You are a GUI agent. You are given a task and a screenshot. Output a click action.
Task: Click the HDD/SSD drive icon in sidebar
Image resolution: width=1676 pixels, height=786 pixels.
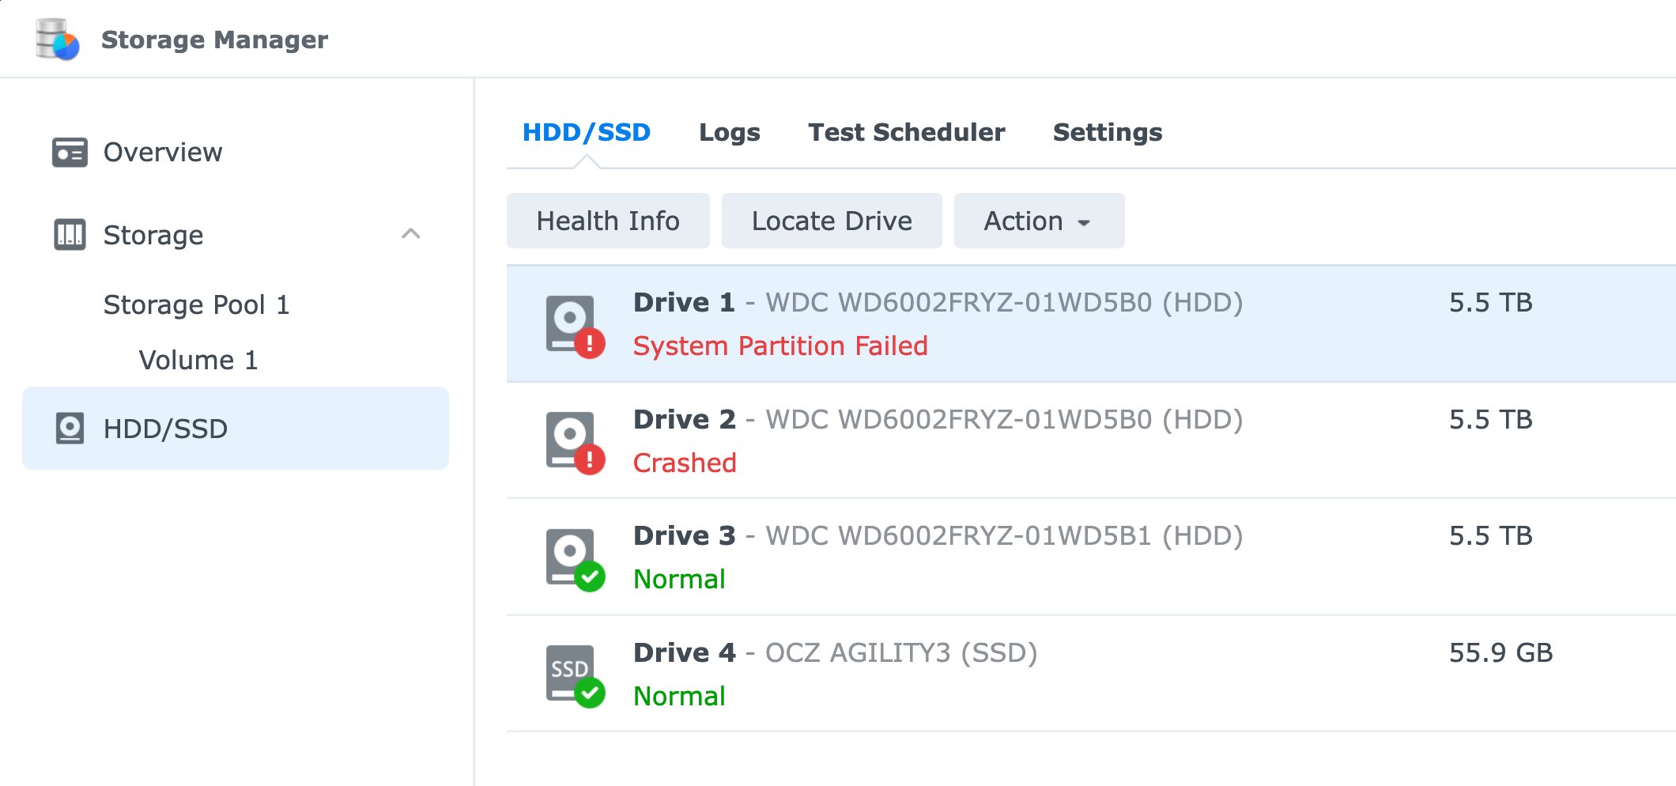pyautogui.click(x=71, y=428)
